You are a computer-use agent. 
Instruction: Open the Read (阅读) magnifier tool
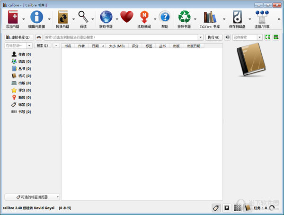[83, 17]
